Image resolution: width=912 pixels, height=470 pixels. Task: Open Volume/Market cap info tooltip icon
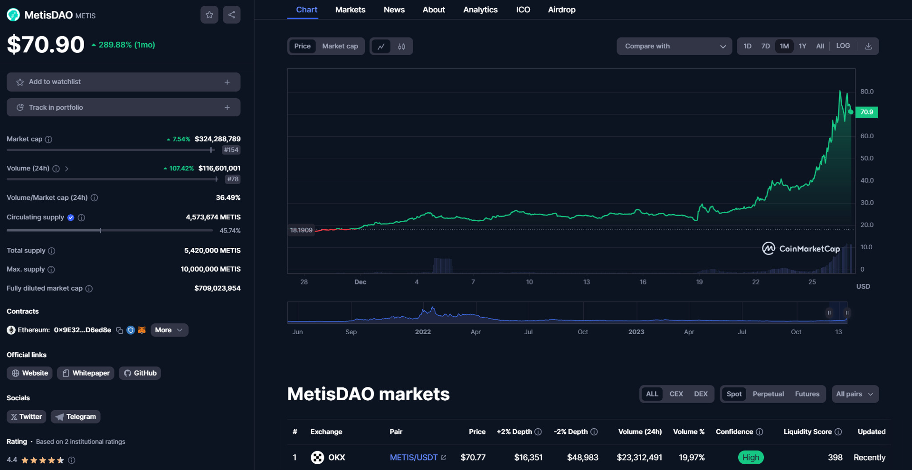[x=95, y=197]
